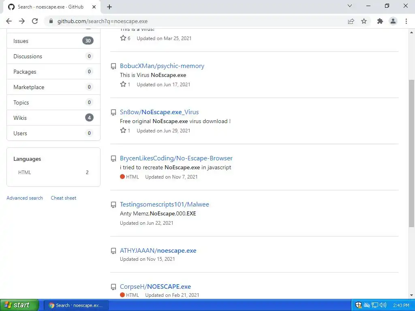Open the Windows Start menu
The height and width of the screenshot is (311, 415).
[19, 305]
